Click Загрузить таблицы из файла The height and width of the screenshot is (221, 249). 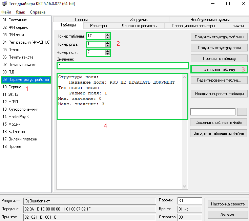click(x=219, y=133)
